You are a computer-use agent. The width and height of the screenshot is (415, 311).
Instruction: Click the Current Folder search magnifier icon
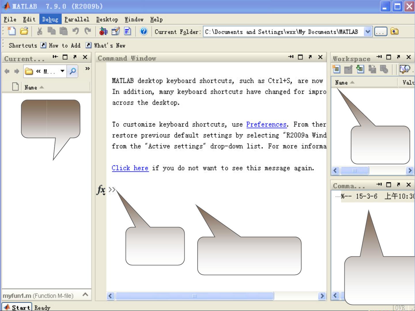(x=73, y=71)
